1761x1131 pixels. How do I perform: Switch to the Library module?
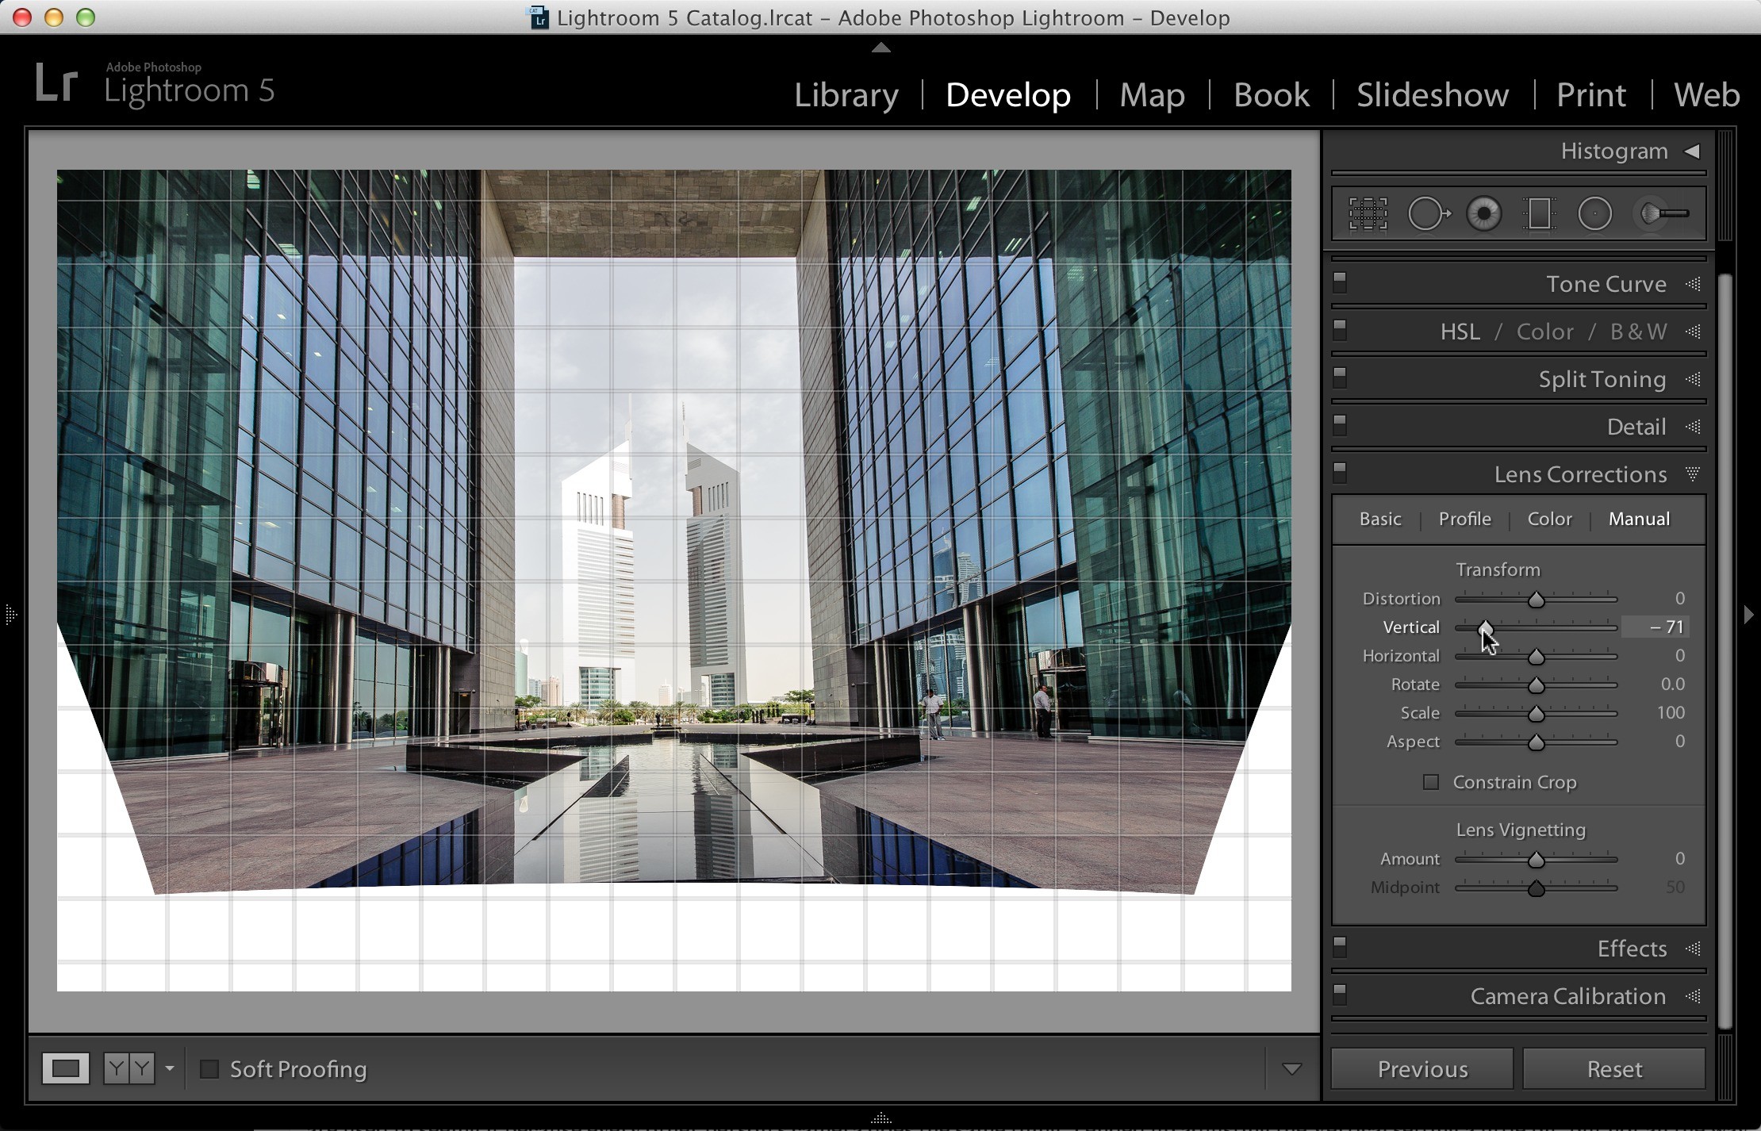tap(846, 94)
